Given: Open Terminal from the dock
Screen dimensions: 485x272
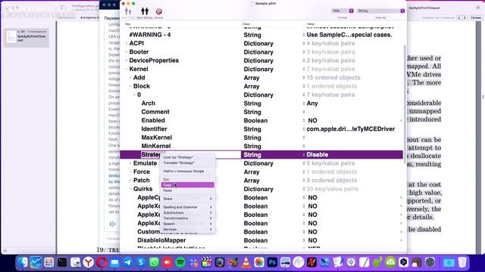Looking at the screenshot, I should point(62,262).
